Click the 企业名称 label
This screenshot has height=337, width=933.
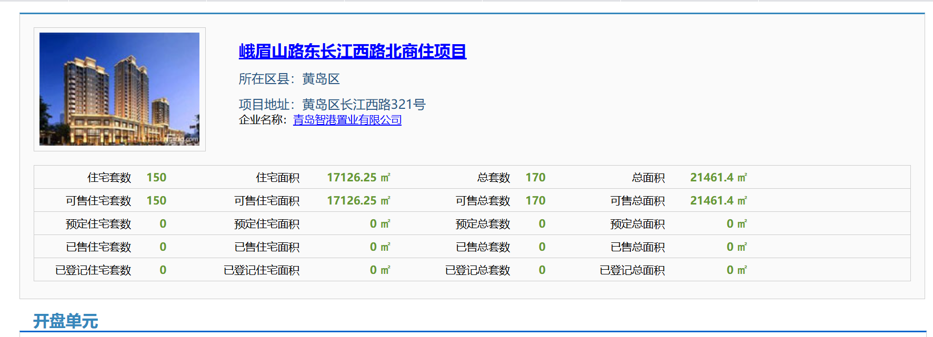tap(263, 120)
